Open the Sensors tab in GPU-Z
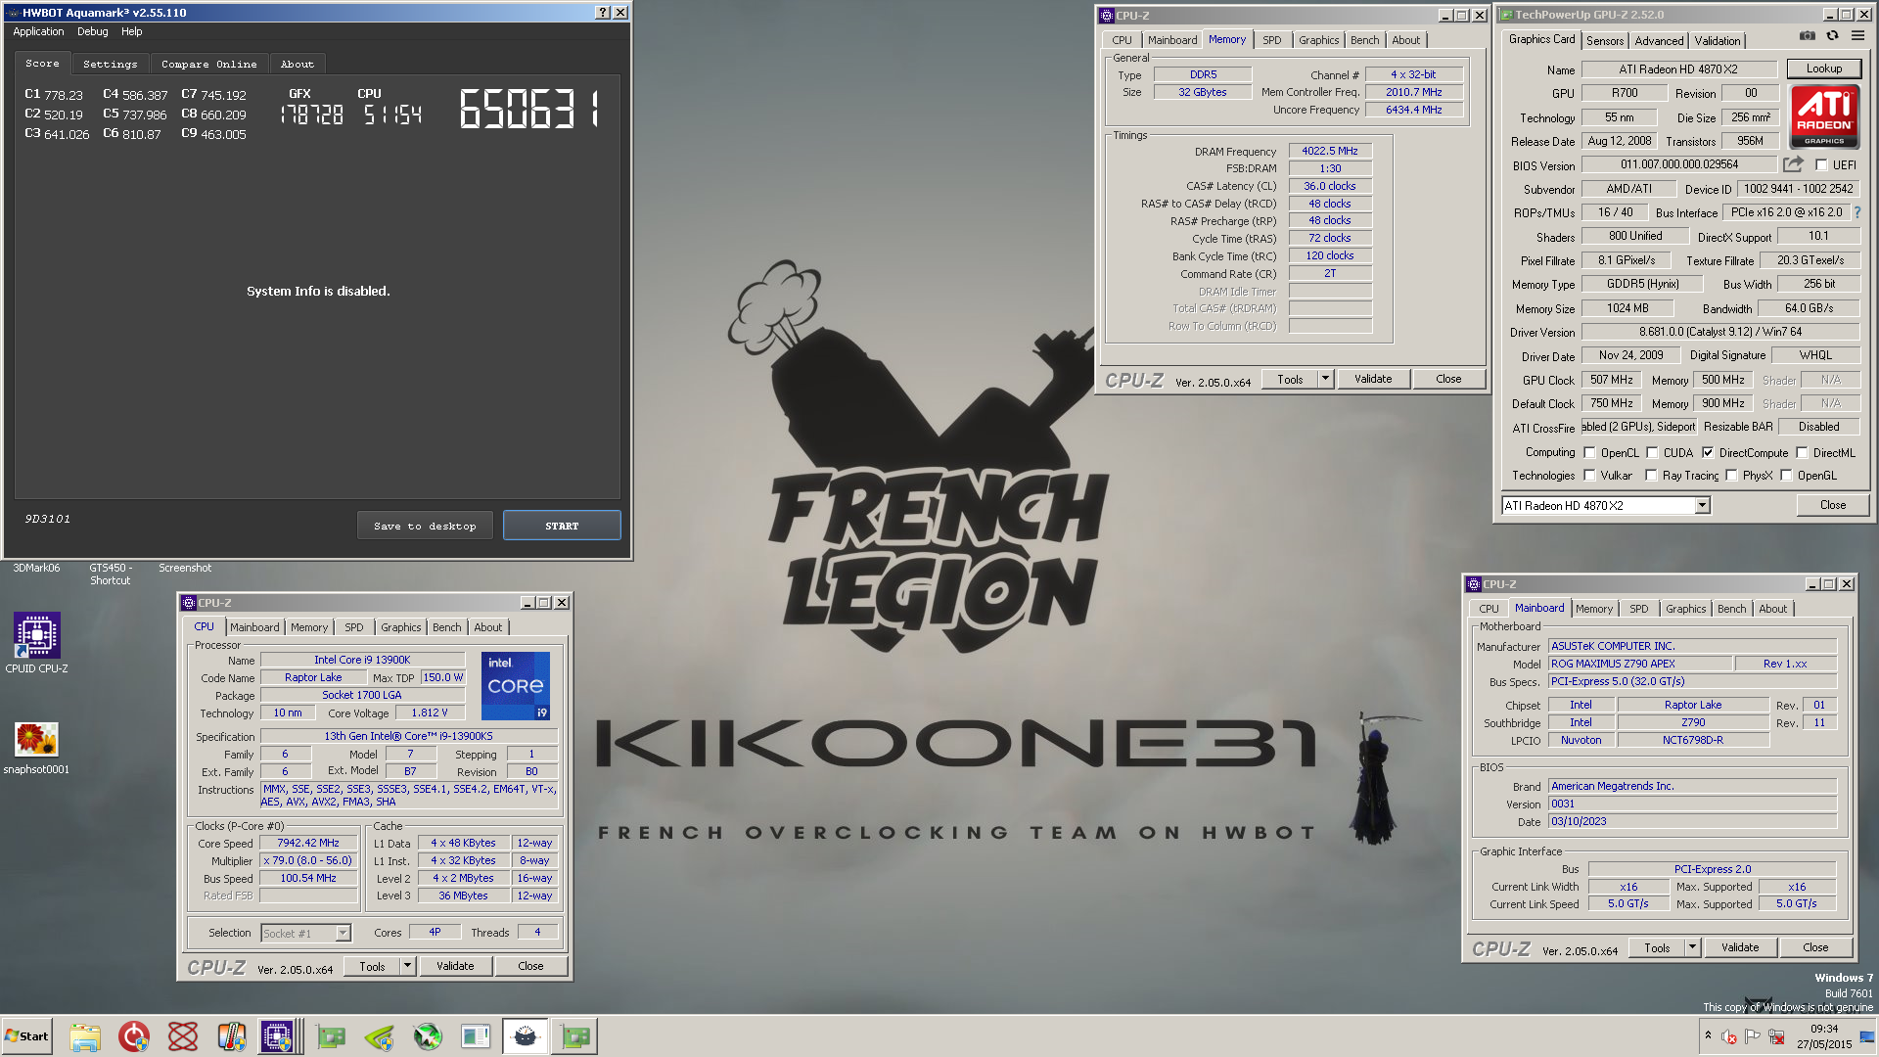The height and width of the screenshot is (1057, 1879). tap(1605, 40)
